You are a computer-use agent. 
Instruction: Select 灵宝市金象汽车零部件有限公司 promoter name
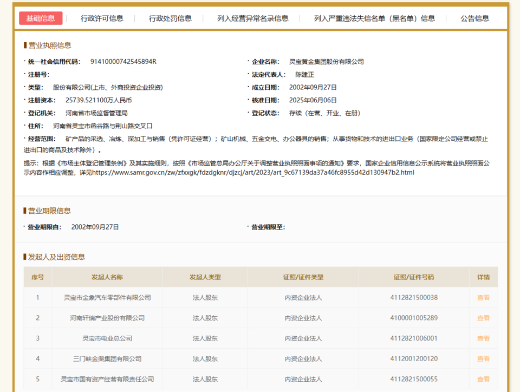pos(107,298)
